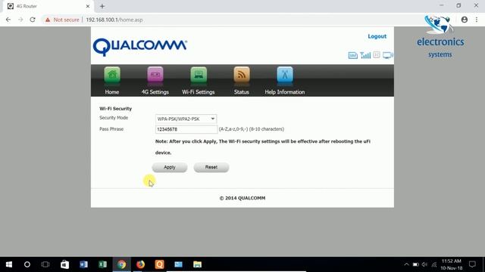485x272 pixels.
Task: Expand the Security Mode dropdown
Action: [186, 119]
